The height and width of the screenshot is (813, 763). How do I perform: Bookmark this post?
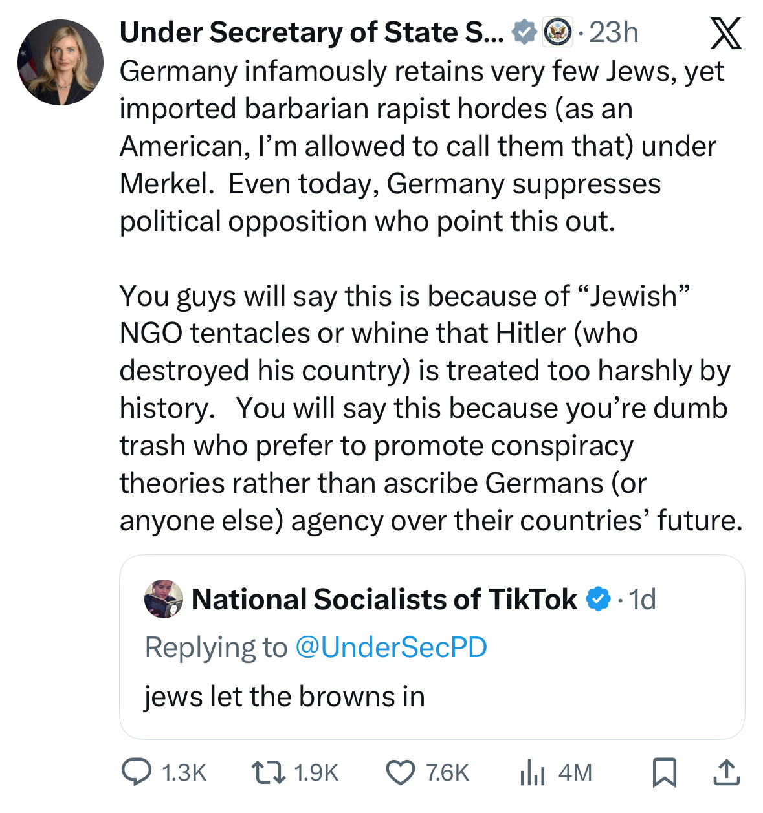coord(664,772)
